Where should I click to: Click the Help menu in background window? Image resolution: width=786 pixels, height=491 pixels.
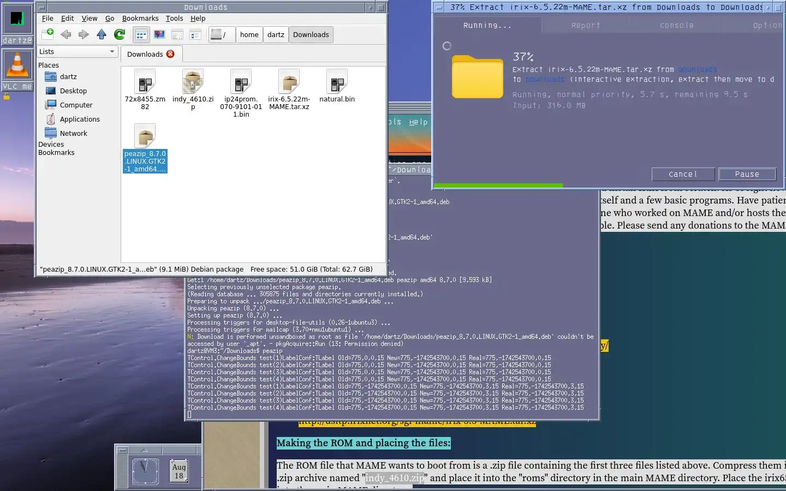(419, 122)
